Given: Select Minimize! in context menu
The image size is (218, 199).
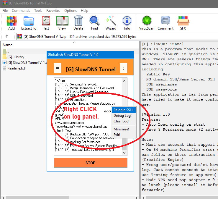Looking at the screenshot, I should 124,129.
